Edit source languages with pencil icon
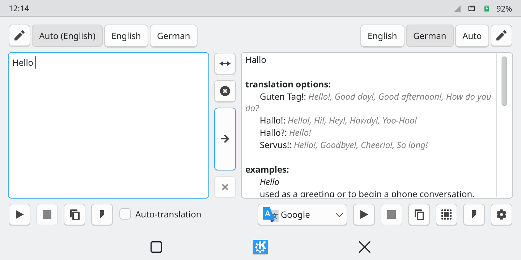 click(20, 36)
